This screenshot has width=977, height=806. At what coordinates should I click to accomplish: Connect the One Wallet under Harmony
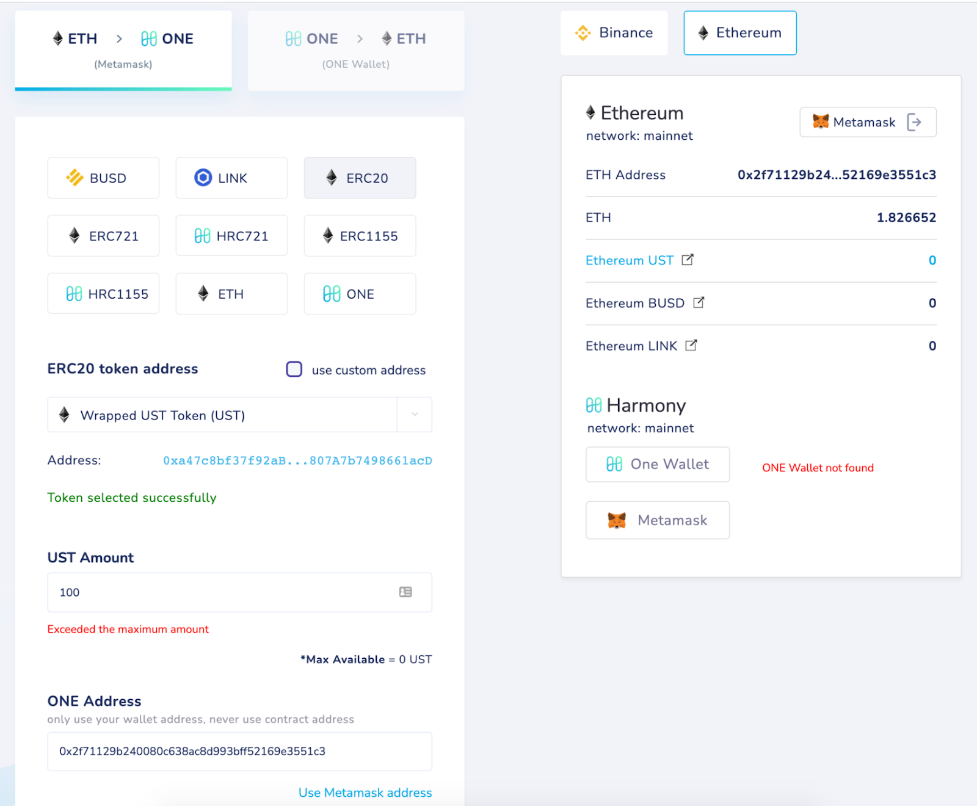(x=658, y=464)
